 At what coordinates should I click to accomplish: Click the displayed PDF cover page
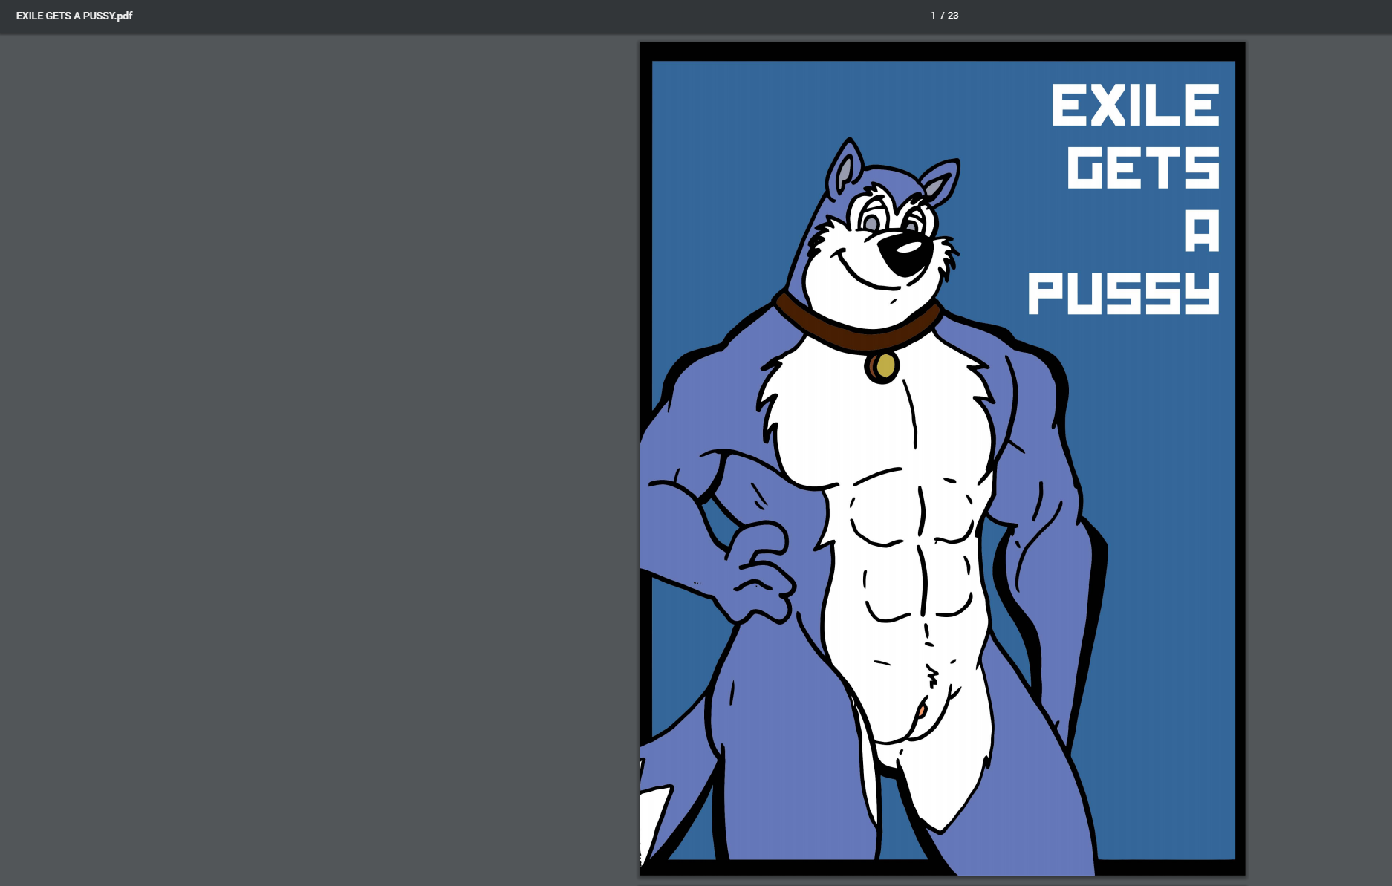coord(943,459)
